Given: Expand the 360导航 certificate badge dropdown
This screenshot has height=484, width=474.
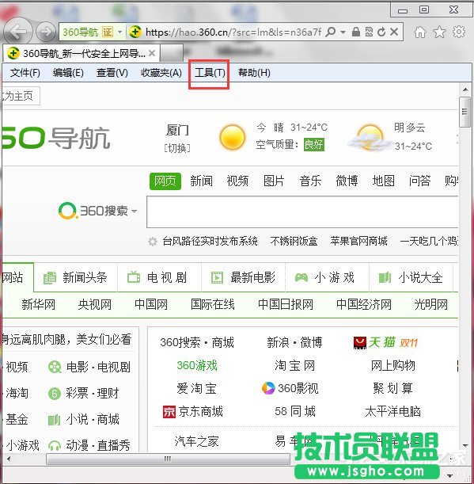Looking at the screenshot, I should tap(120, 32).
